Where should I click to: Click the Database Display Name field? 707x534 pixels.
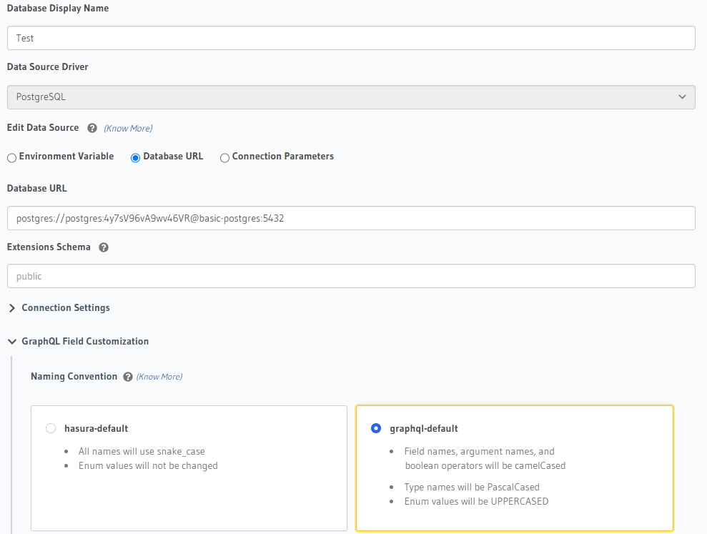pos(351,37)
